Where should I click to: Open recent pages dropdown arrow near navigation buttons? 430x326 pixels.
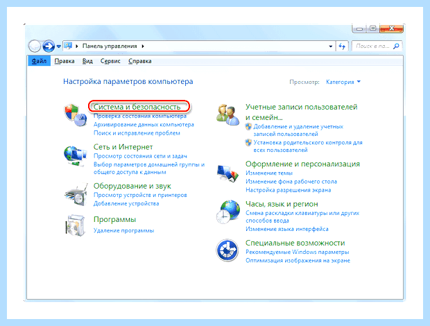click(59, 46)
